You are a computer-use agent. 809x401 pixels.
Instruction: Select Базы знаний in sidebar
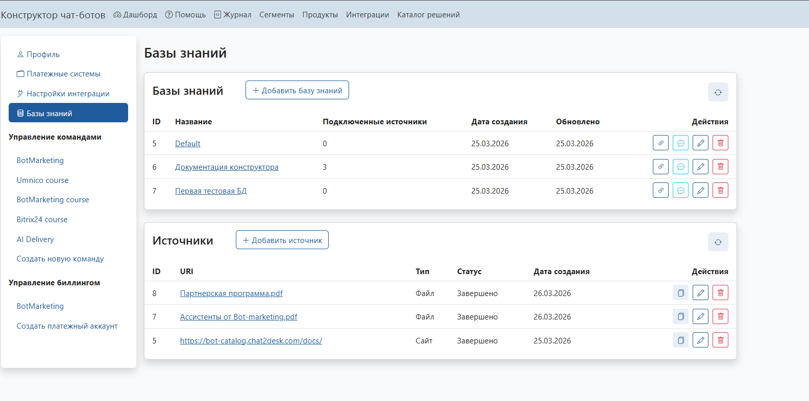(68, 113)
